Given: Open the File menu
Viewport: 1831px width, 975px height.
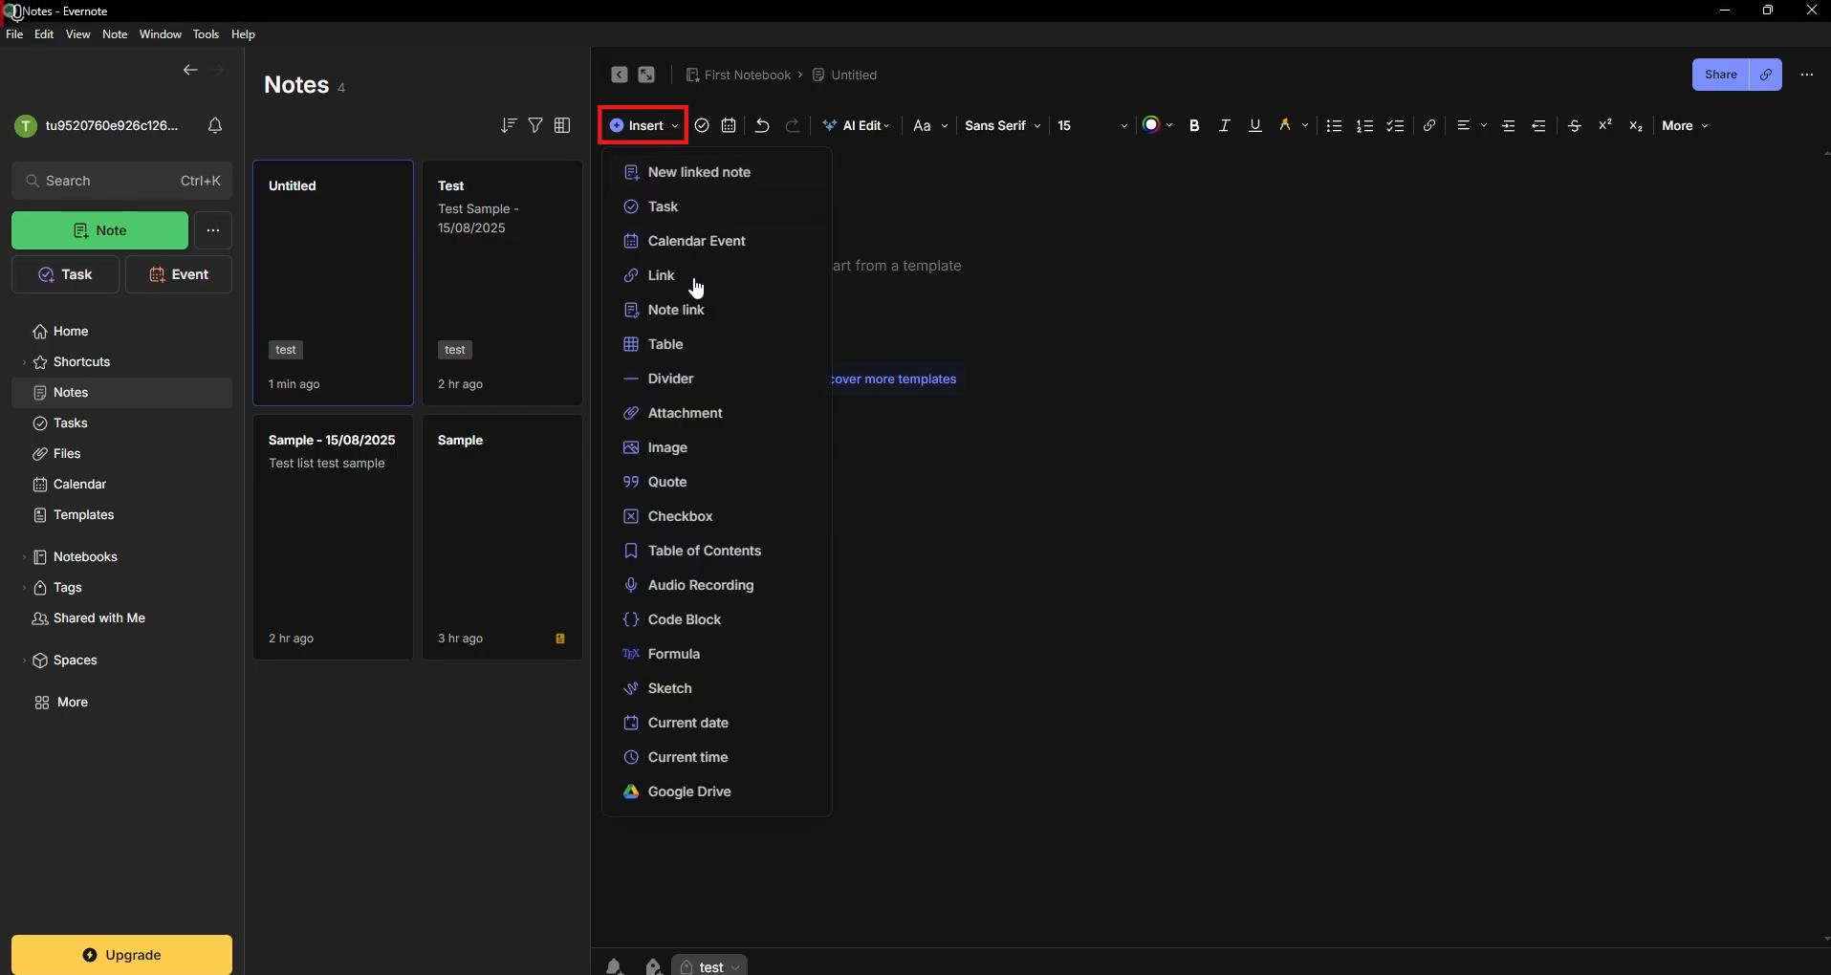Looking at the screenshot, I should point(14,34).
